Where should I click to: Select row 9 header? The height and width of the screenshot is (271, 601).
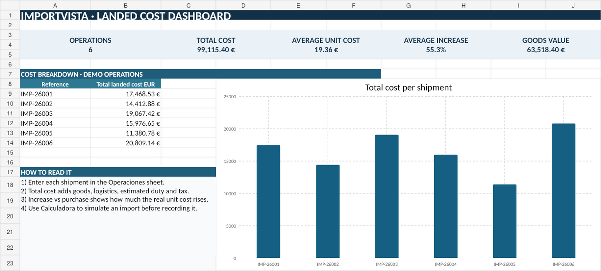click(10, 94)
